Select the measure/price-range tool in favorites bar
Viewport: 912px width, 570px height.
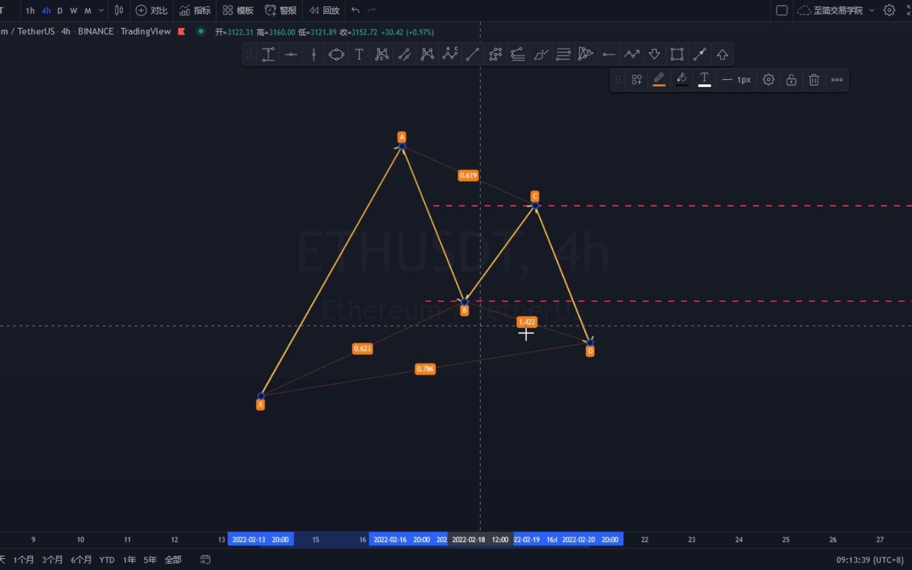[x=268, y=54]
